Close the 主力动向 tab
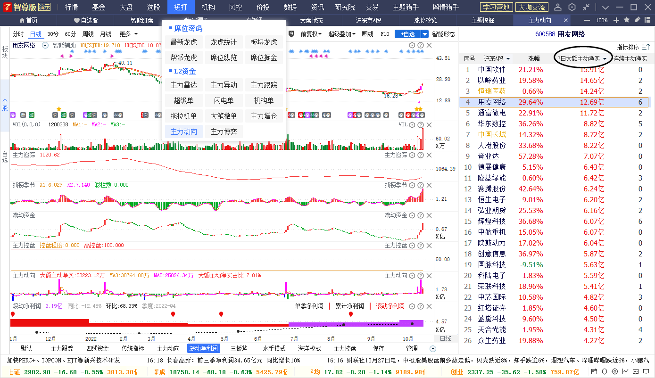The width and height of the screenshot is (655, 378). (566, 20)
